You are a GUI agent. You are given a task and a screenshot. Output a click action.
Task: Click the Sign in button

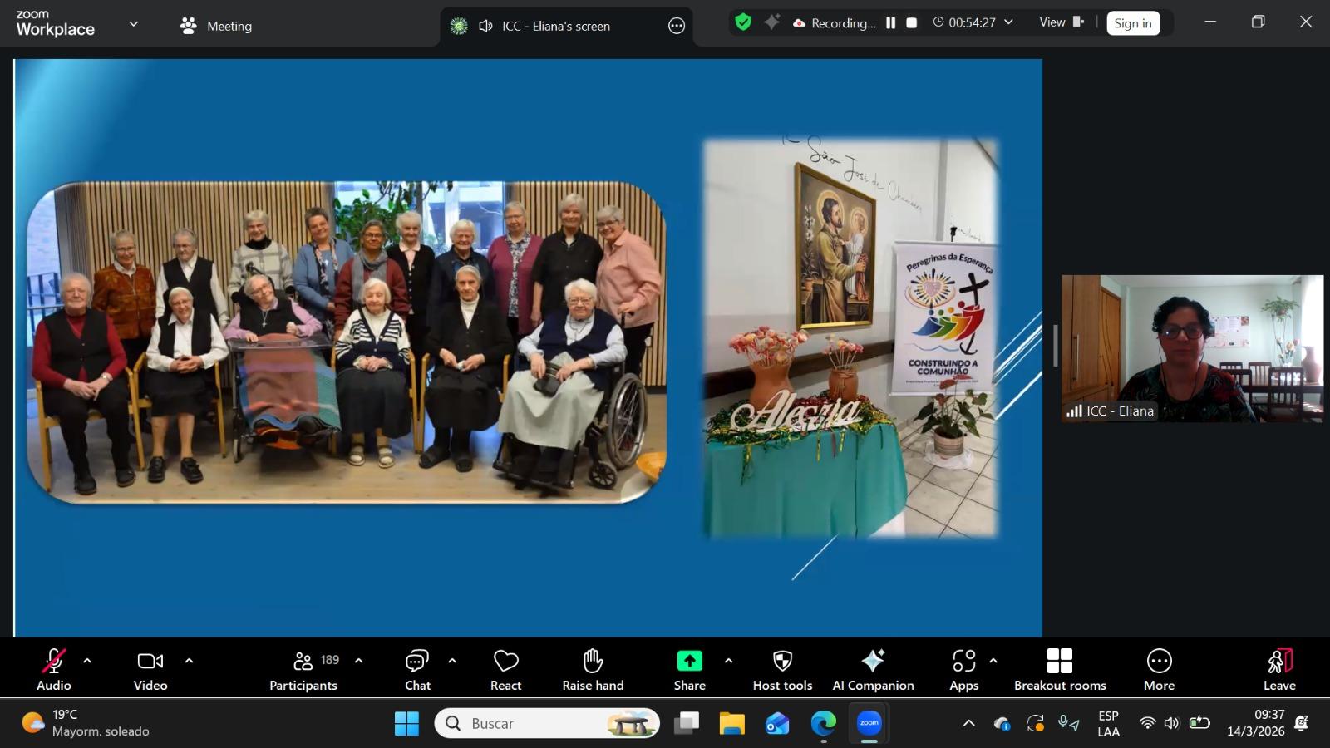point(1132,23)
